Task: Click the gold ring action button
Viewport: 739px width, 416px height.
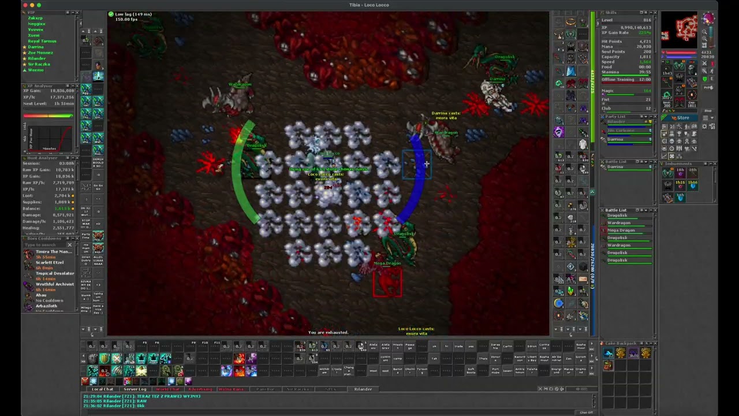Action: click(570, 22)
